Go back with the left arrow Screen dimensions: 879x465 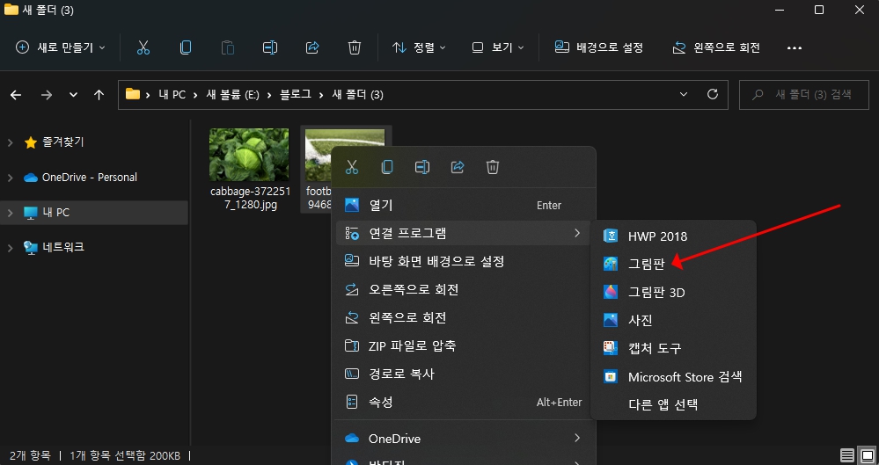pyautogui.click(x=16, y=95)
